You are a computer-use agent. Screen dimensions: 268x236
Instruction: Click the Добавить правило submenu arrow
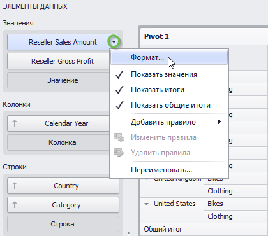point(220,122)
